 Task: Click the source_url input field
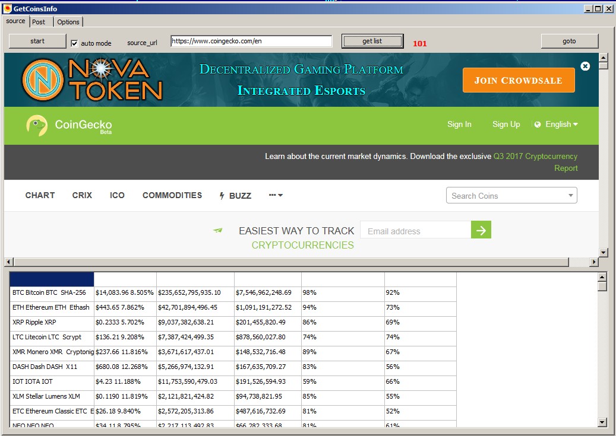(251, 41)
